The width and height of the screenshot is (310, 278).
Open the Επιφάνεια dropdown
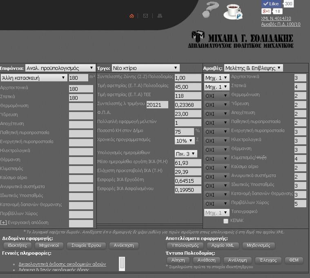click(x=60, y=68)
